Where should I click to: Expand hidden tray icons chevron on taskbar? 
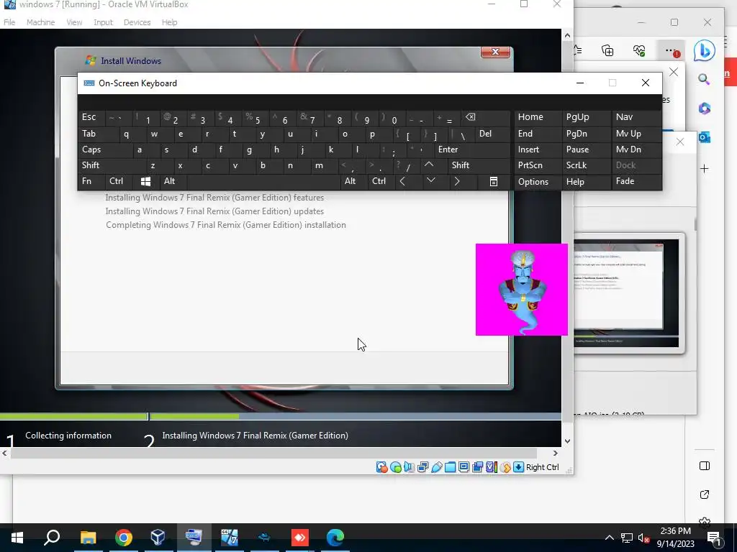coord(609,538)
